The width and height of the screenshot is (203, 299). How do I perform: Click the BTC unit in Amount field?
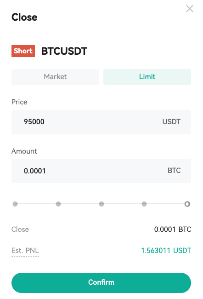(x=174, y=171)
